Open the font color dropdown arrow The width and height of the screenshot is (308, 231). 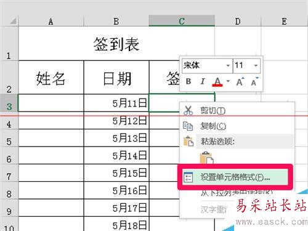(228, 81)
